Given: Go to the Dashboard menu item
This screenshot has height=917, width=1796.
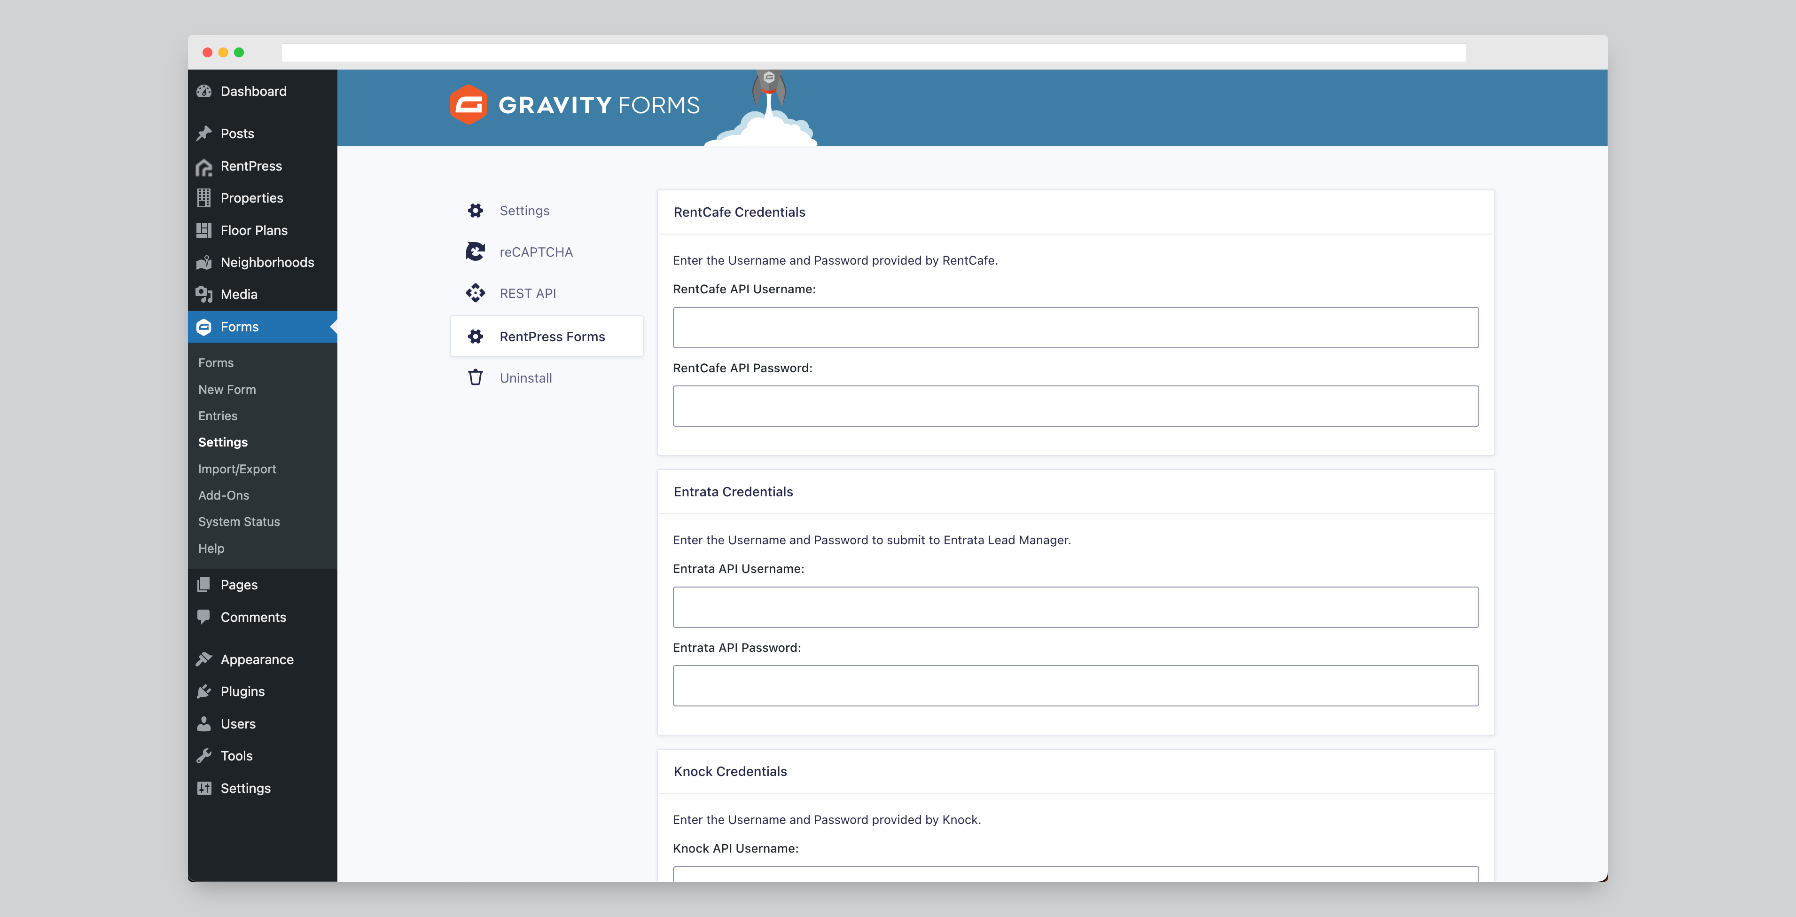Looking at the screenshot, I should tap(262, 91).
